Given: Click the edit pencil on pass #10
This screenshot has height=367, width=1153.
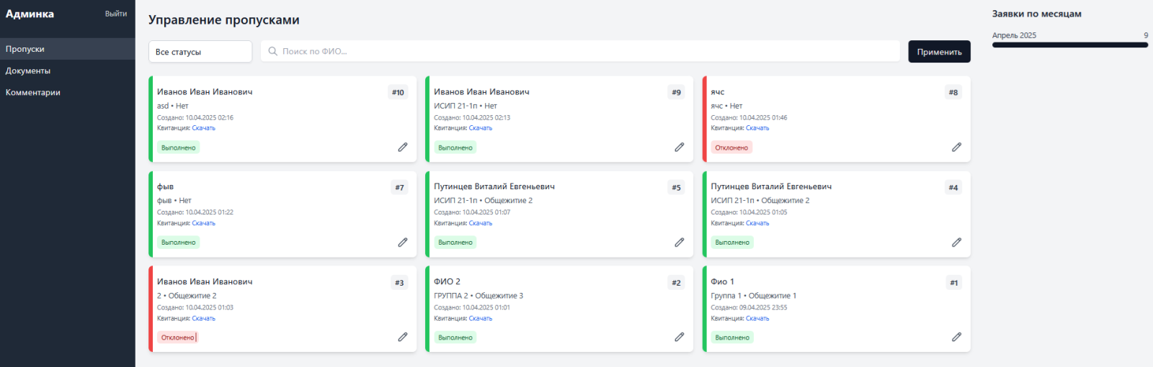Looking at the screenshot, I should tap(403, 147).
